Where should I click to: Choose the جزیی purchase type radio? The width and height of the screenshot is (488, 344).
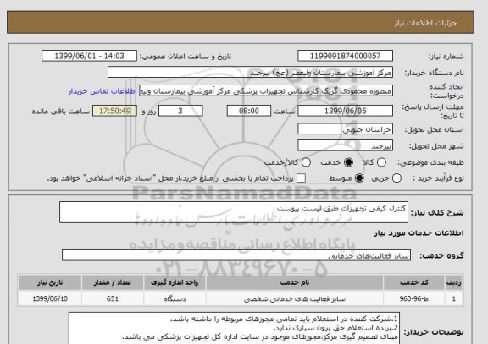[x=396, y=178]
